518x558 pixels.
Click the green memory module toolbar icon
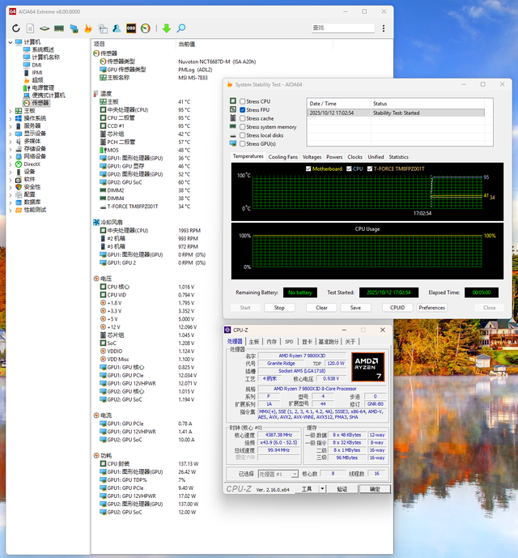click(x=58, y=28)
